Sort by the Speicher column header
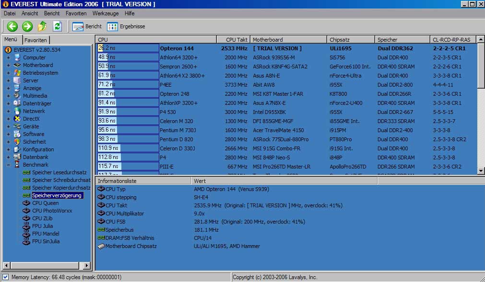 (x=402, y=39)
